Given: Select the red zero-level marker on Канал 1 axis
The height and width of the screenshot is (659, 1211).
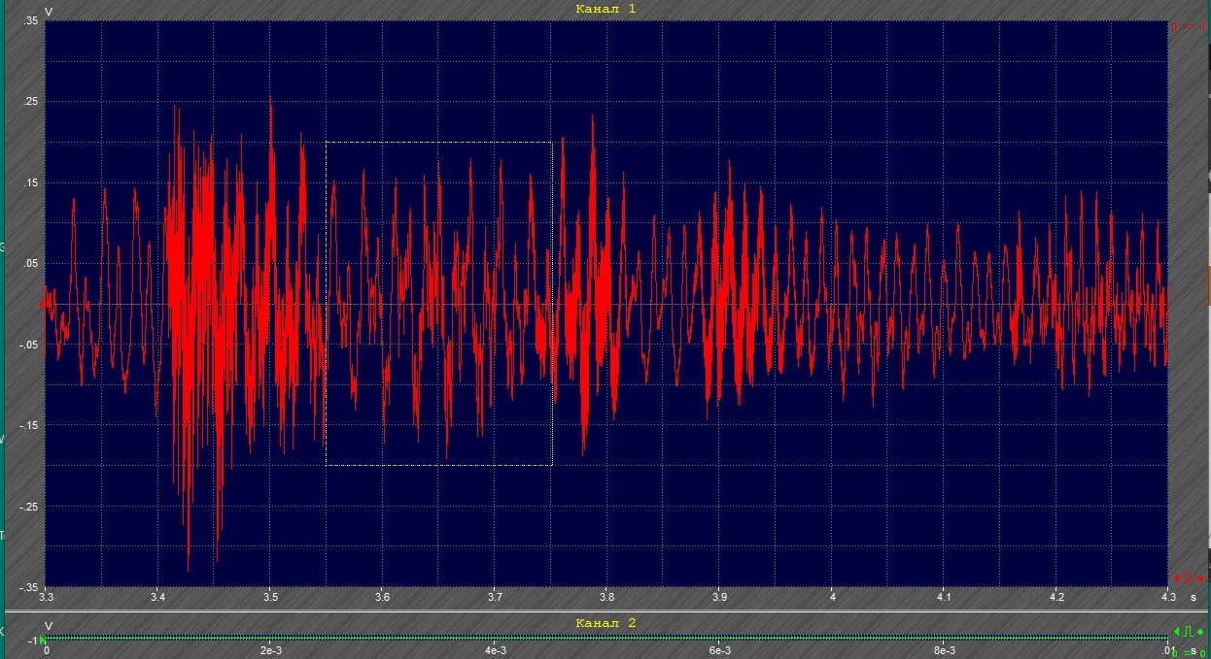Looking at the screenshot, I should point(42,304).
